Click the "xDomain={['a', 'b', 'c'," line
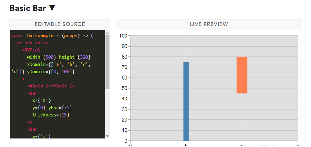 pyautogui.click(x=59, y=65)
